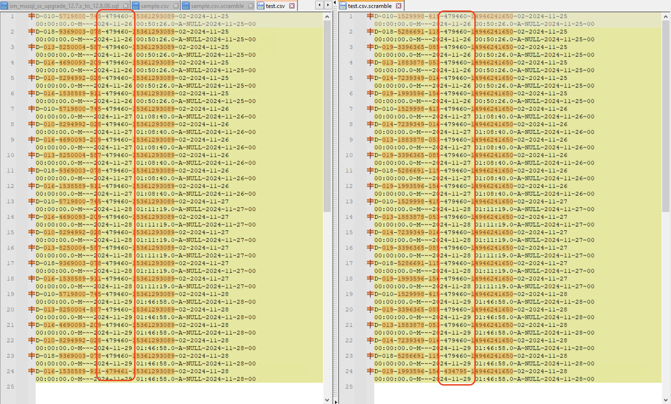This screenshot has height=404, width=671.
Task: Click the save-state icon on test.csv.scramble tab
Action: pyautogui.click(x=343, y=6)
